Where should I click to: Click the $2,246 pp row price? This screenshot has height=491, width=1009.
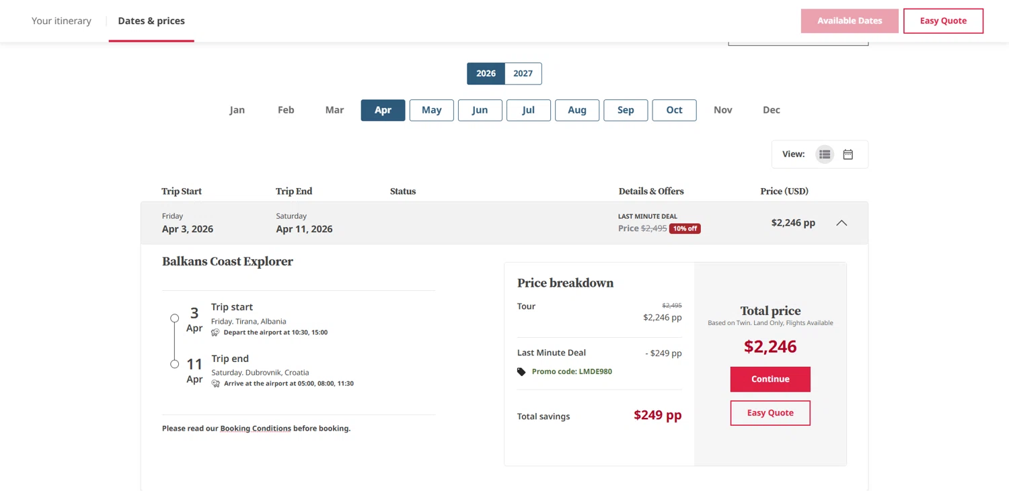click(793, 223)
